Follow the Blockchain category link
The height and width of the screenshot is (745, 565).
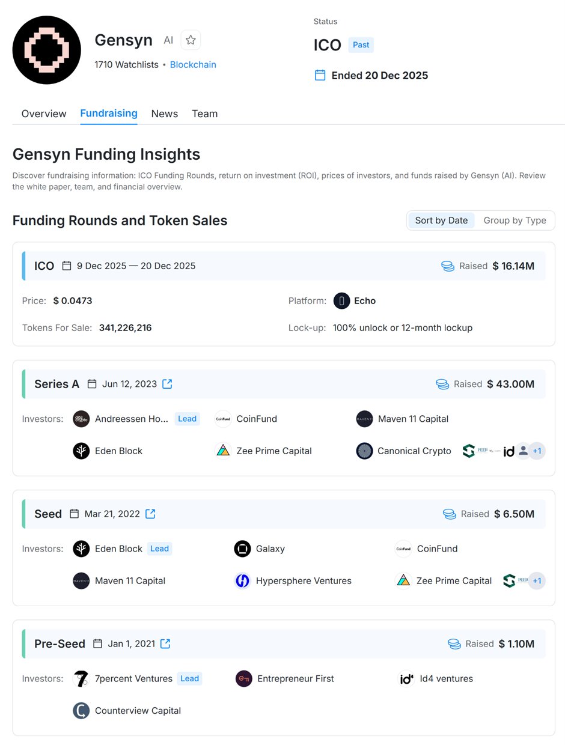[x=193, y=65]
